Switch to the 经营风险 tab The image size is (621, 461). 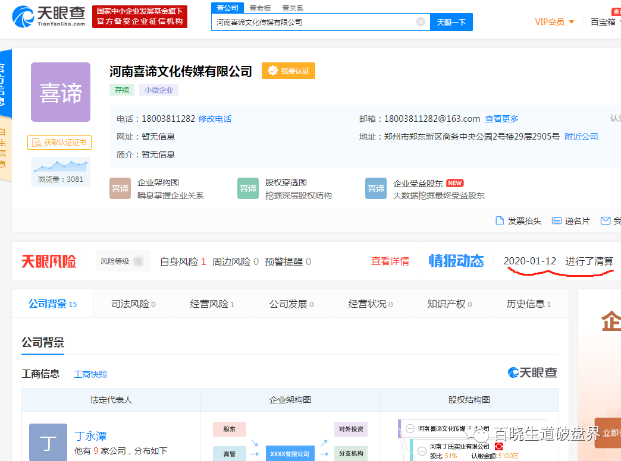(212, 304)
